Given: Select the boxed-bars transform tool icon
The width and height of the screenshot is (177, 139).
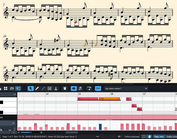Looking at the screenshot, I should click(50, 88).
